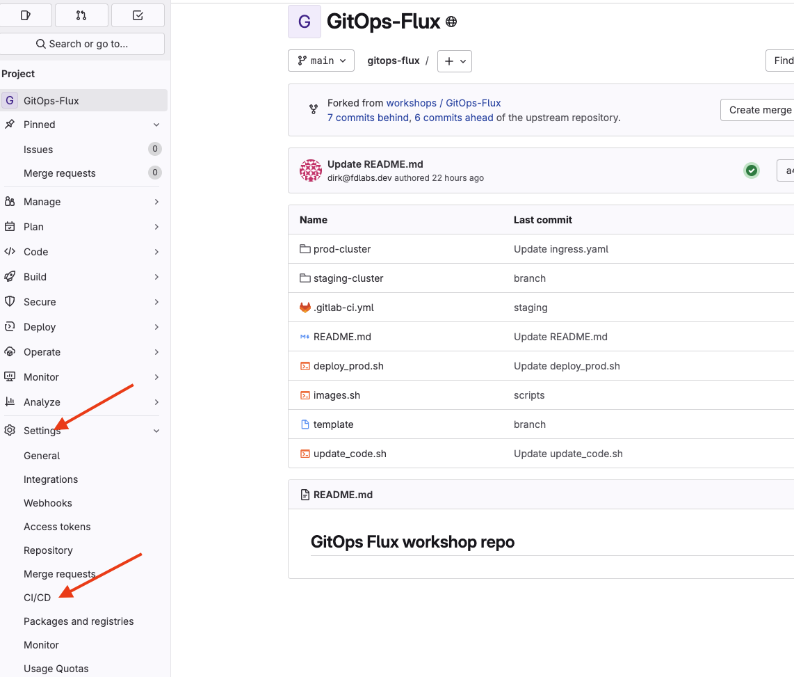Image resolution: width=794 pixels, height=677 pixels.
Task: Click the Code brackets icon
Action: pyautogui.click(x=10, y=251)
